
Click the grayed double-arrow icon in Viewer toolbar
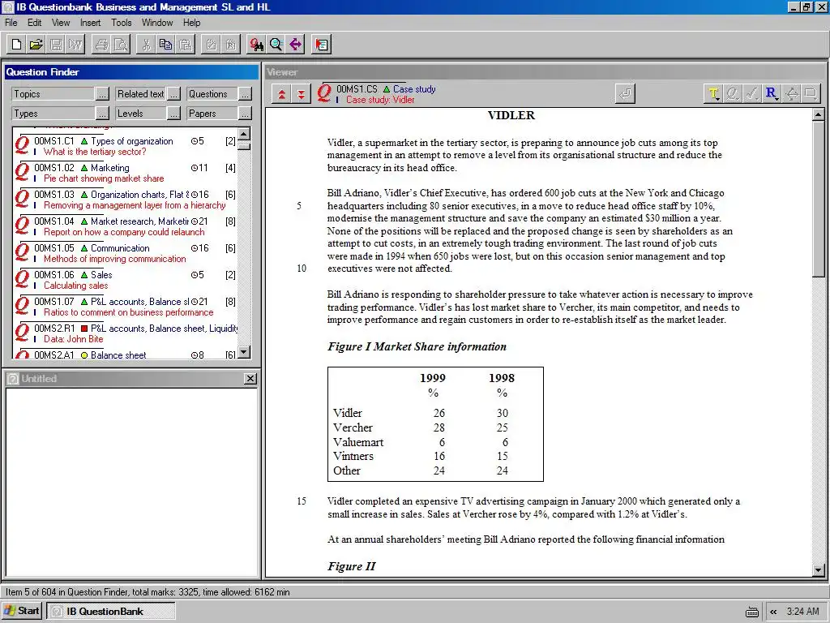pos(791,94)
